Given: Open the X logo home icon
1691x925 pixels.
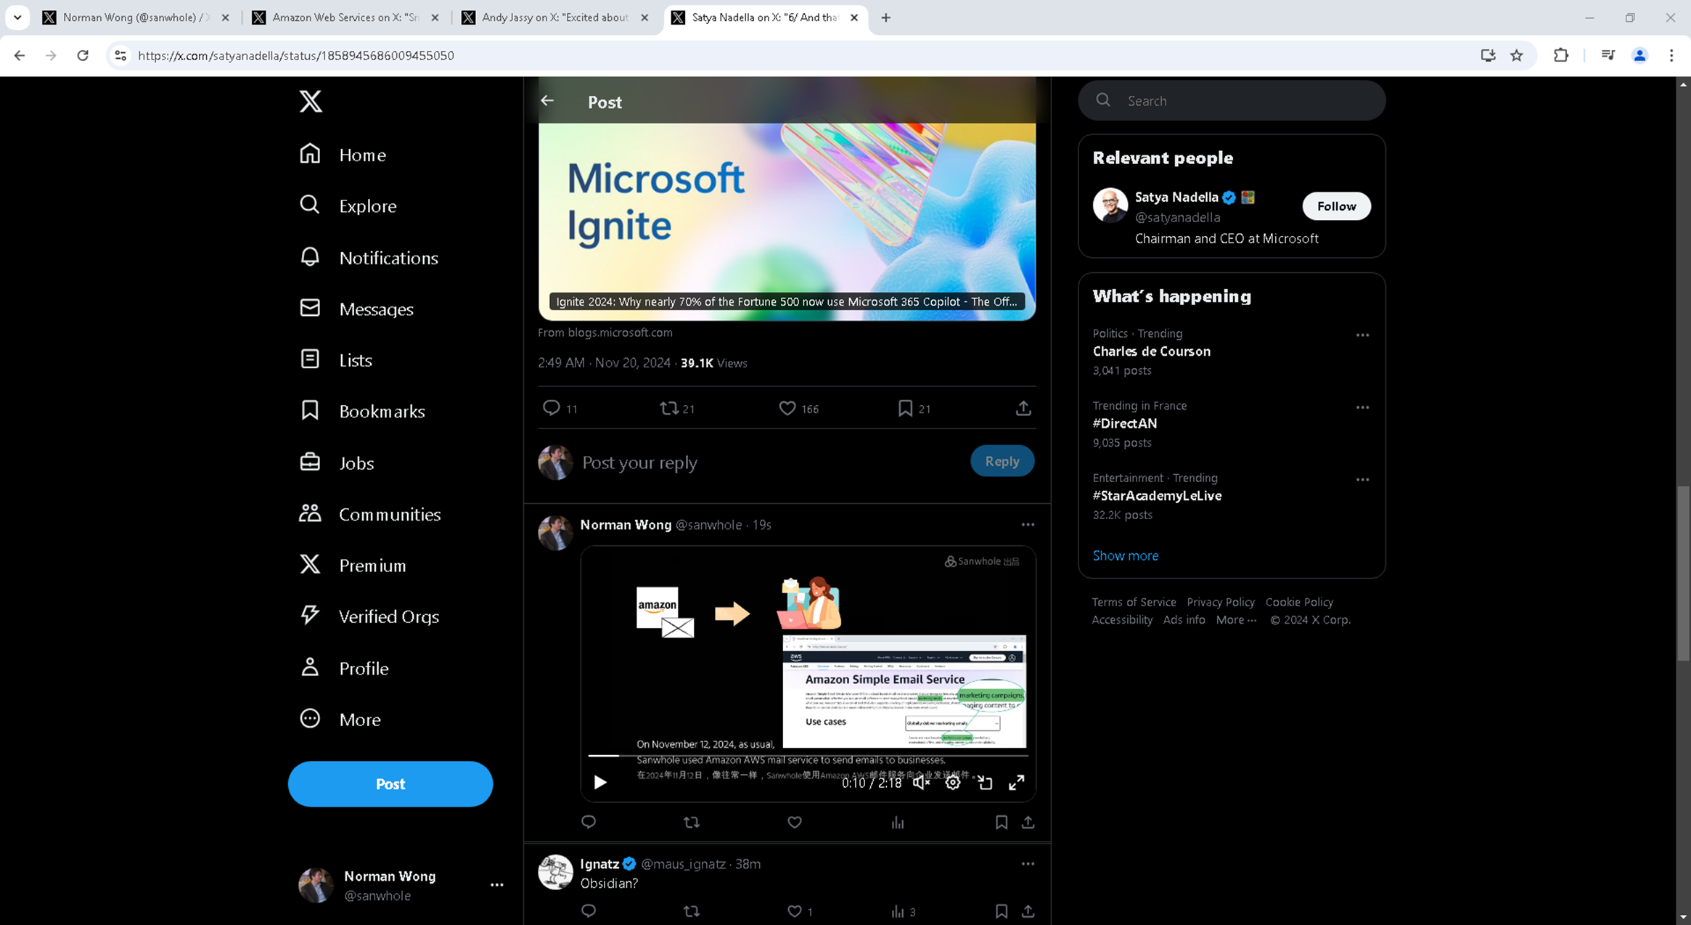Looking at the screenshot, I should coord(311,101).
